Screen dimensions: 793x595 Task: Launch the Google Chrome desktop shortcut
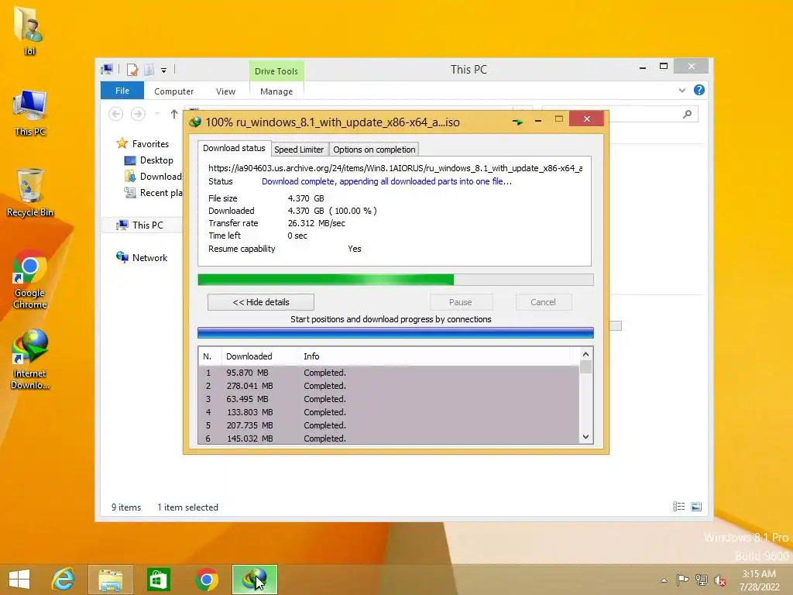(30, 279)
